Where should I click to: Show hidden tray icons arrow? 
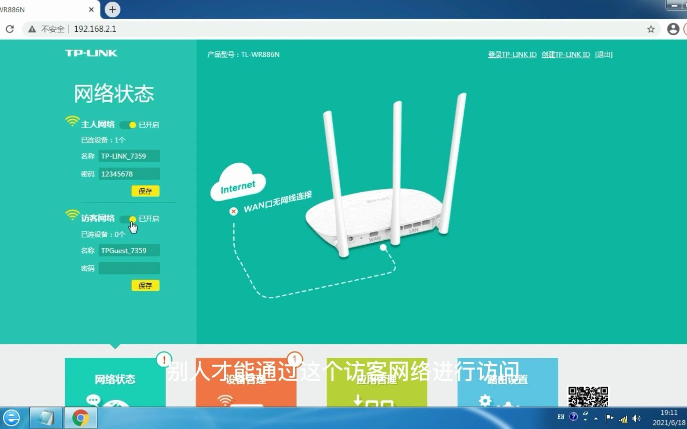click(596, 418)
